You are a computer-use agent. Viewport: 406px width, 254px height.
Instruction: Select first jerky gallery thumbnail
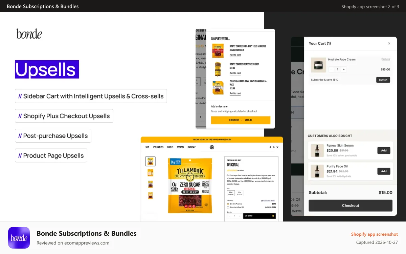click(151, 161)
